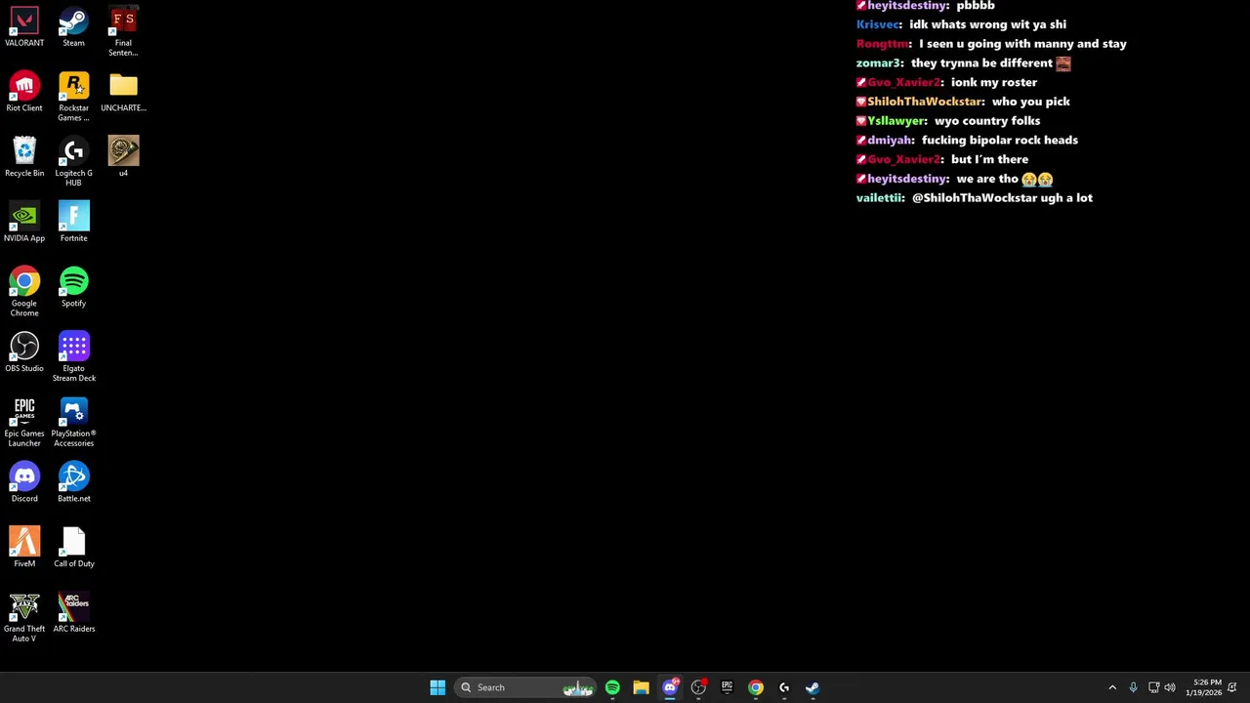
Task: Click the microphone tray icon
Action: point(1133,687)
